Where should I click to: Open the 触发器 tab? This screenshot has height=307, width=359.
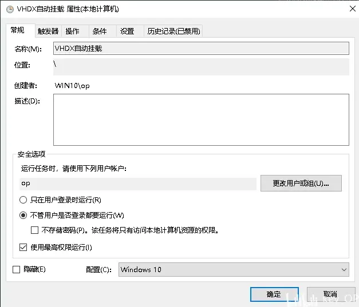(48, 31)
